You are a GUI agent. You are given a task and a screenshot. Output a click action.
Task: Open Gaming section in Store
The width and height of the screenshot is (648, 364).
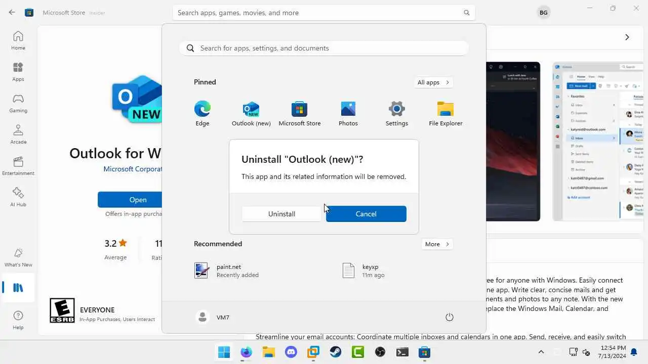coord(18,103)
